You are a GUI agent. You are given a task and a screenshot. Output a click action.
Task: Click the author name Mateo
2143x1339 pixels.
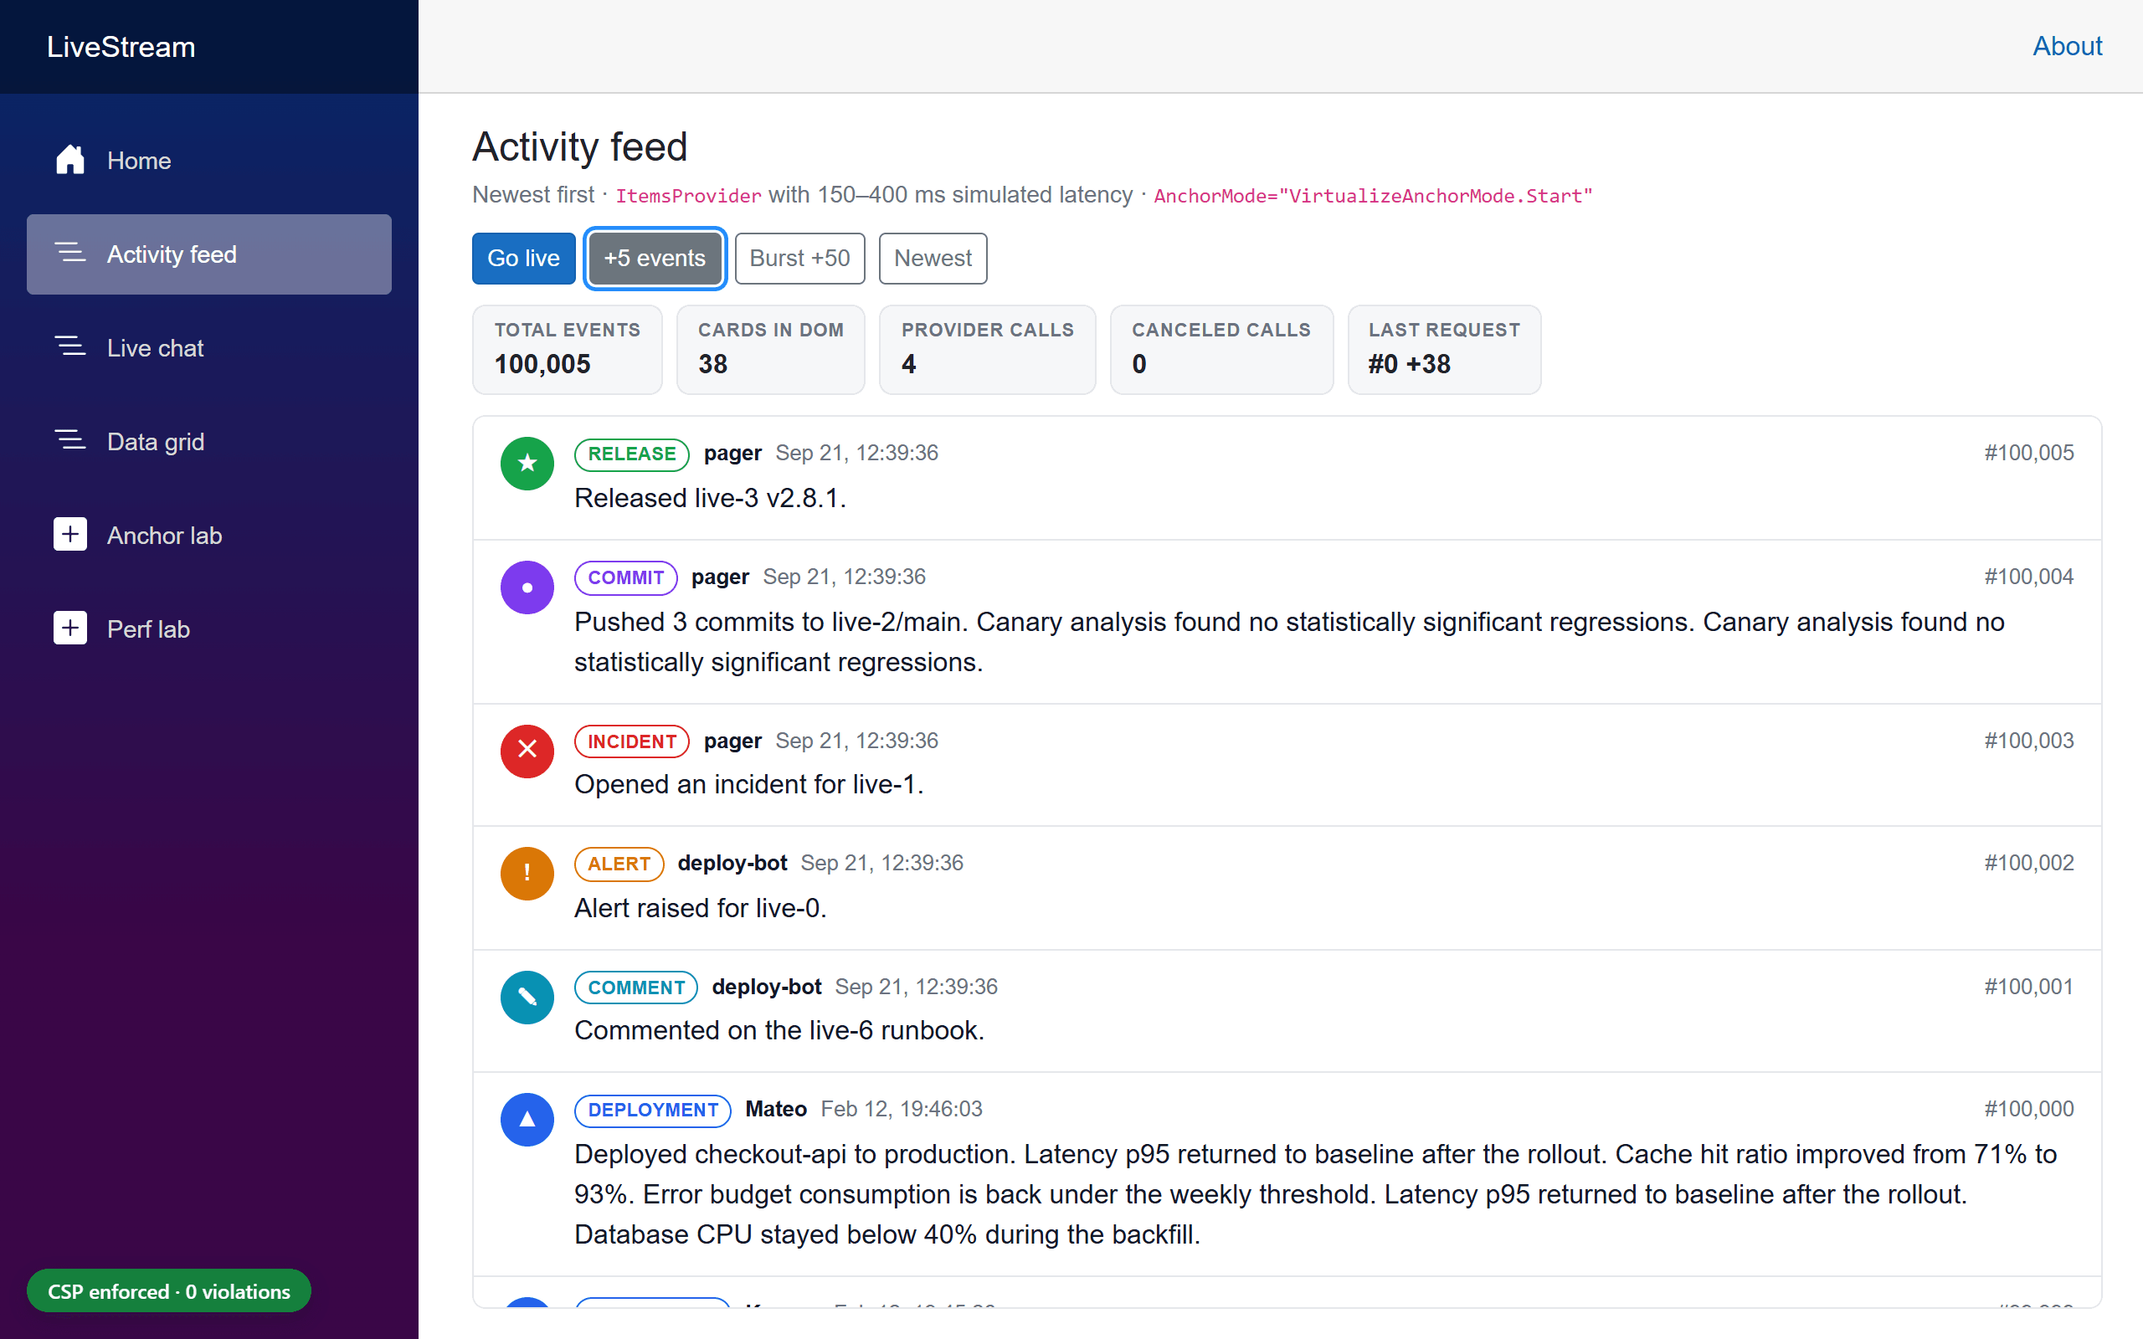tap(776, 1110)
